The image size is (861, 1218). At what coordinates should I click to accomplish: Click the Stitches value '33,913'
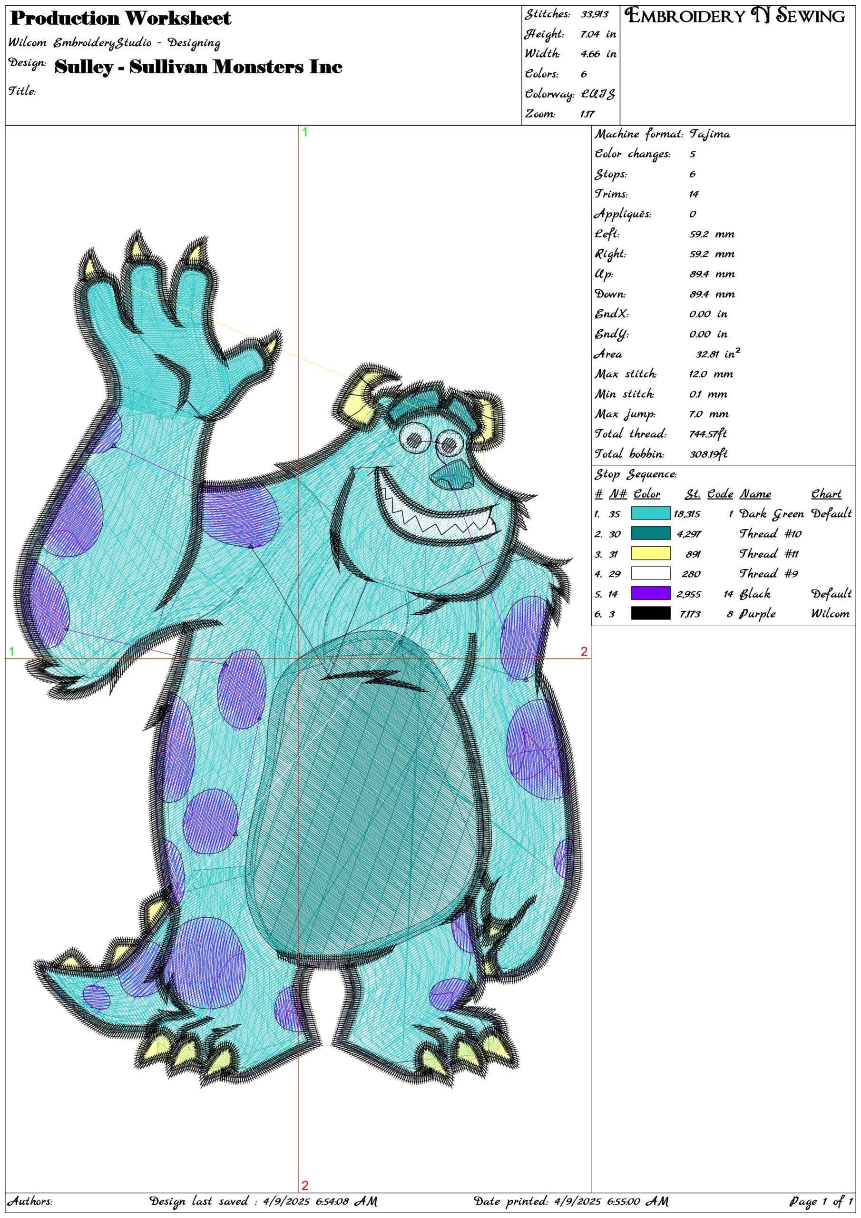594,14
